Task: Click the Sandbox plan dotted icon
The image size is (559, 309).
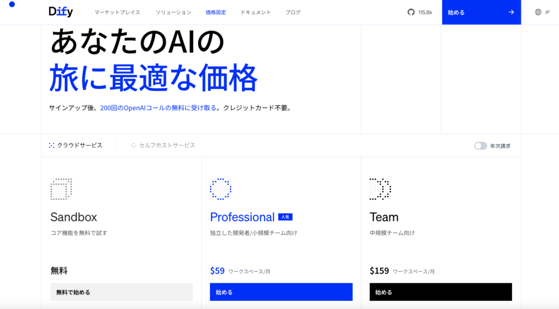Action: point(61,189)
